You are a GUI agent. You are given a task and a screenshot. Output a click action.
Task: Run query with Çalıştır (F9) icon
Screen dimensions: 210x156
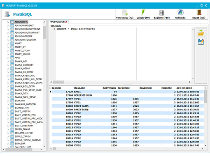coord(143,12)
